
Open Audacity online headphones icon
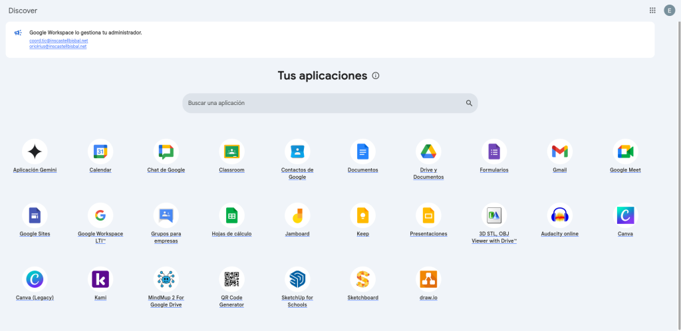point(560,215)
